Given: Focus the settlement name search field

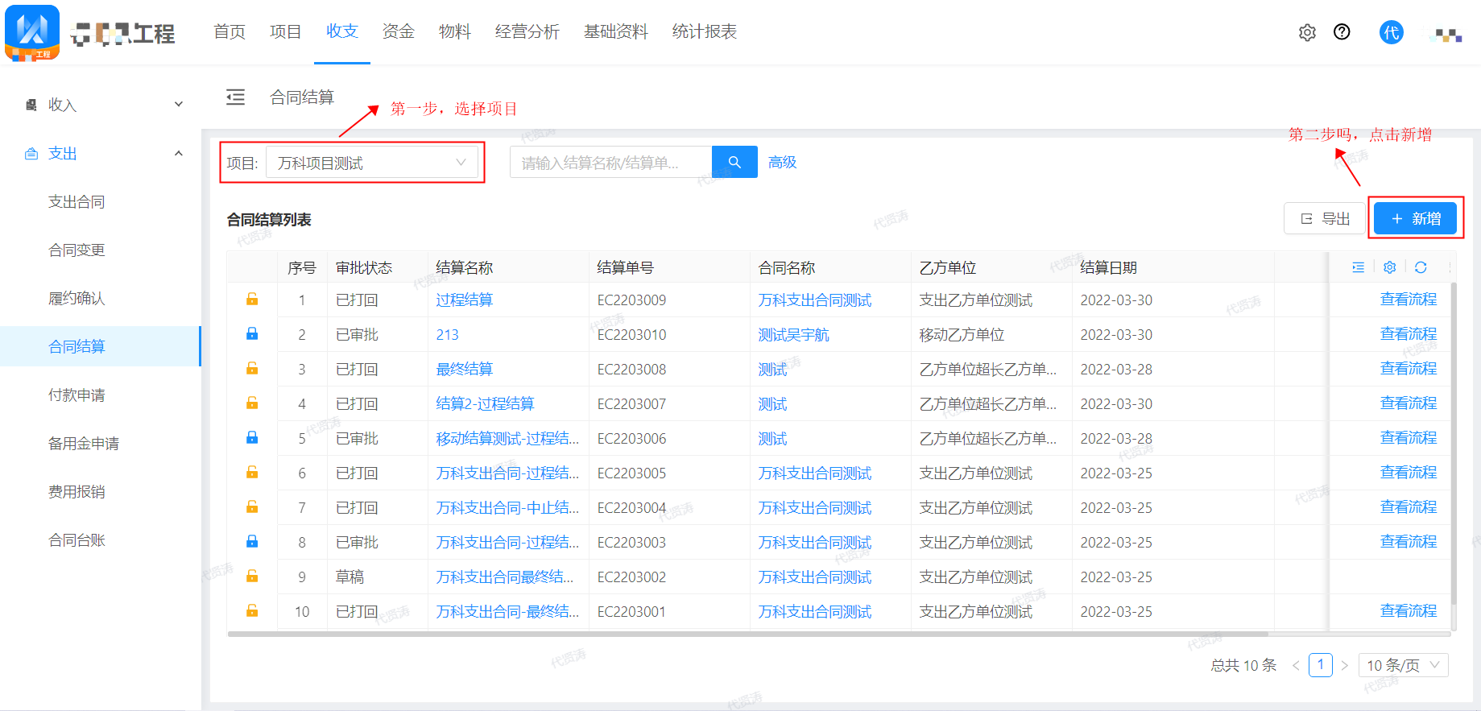Looking at the screenshot, I should [611, 162].
